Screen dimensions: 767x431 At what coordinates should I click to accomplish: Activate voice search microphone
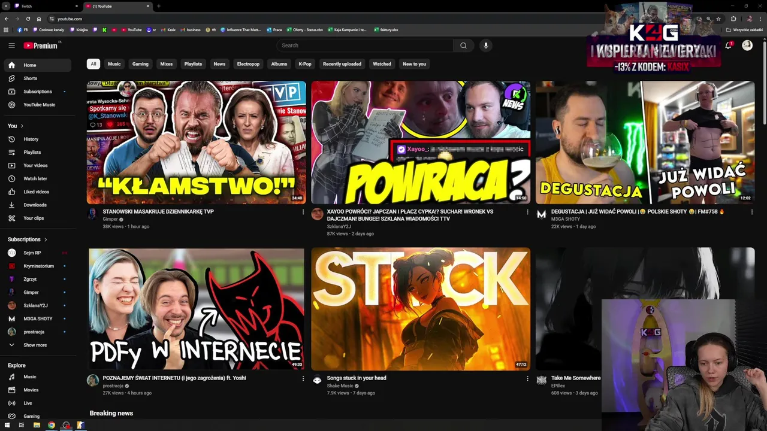(486, 45)
